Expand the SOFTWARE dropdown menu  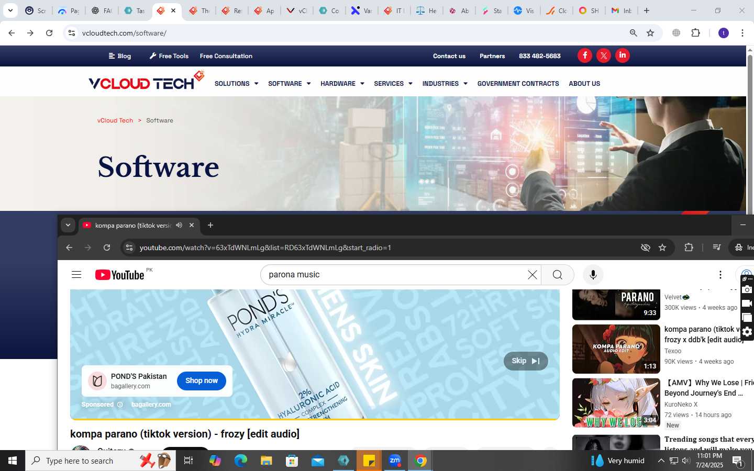coord(289,84)
